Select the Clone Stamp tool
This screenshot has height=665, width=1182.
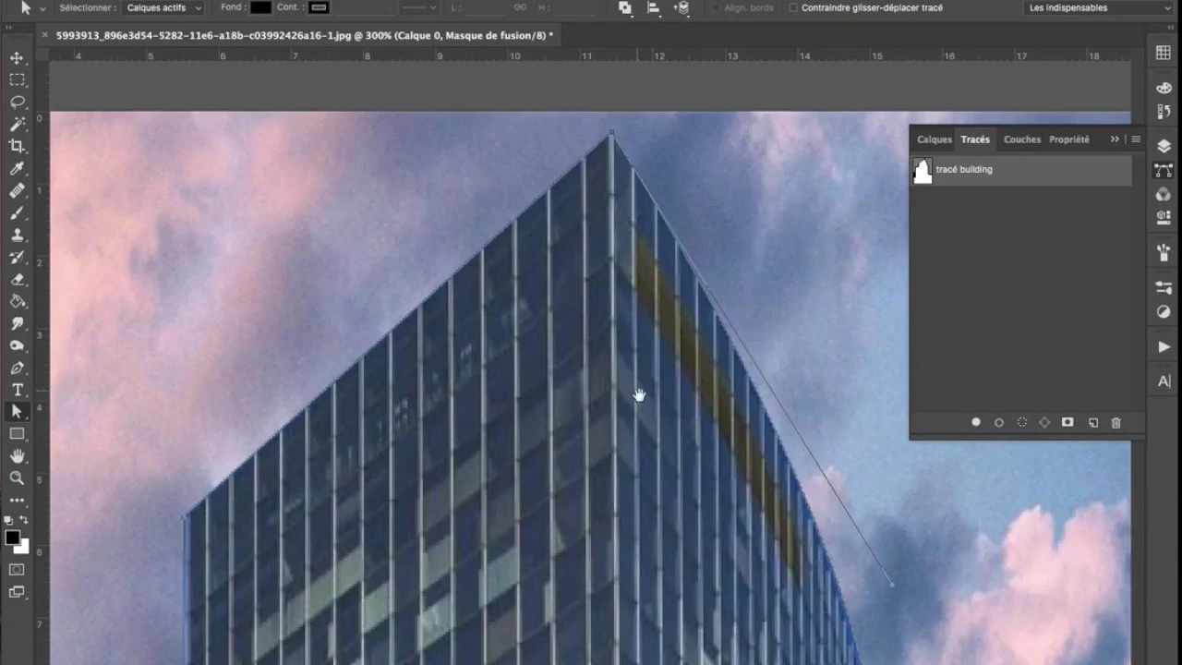click(x=17, y=235)
